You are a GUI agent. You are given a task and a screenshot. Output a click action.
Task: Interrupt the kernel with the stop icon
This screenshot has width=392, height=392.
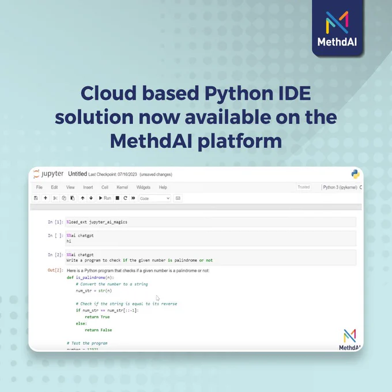[117, 198]
